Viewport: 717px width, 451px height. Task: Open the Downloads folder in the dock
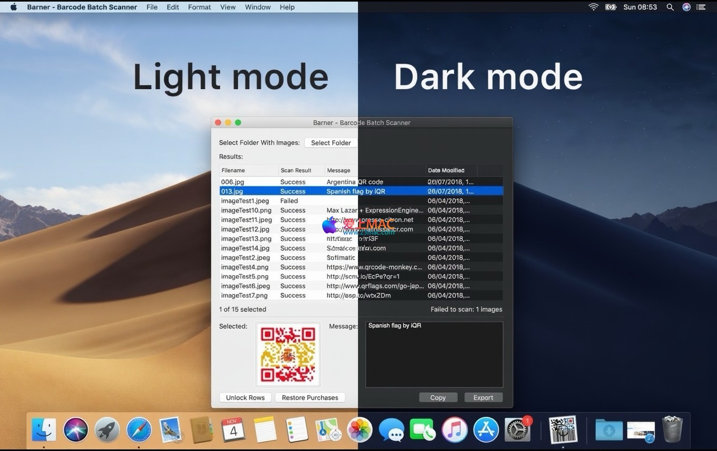[x=609, y=430]
